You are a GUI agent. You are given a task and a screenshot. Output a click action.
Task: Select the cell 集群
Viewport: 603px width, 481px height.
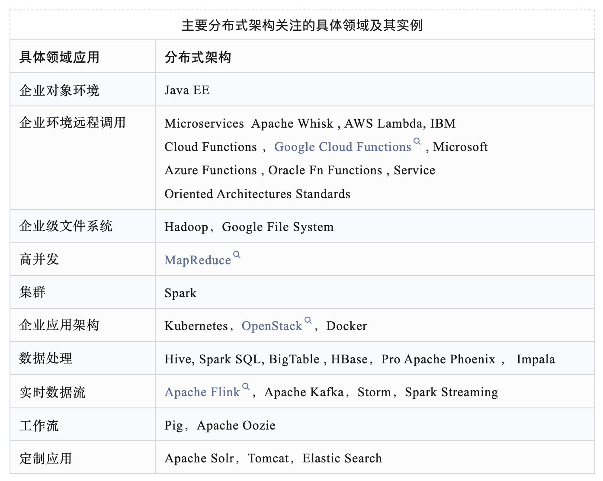(83, 292)
